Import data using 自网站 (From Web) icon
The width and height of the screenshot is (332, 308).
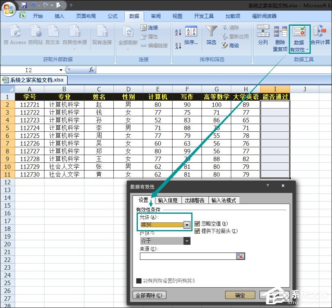36,37
